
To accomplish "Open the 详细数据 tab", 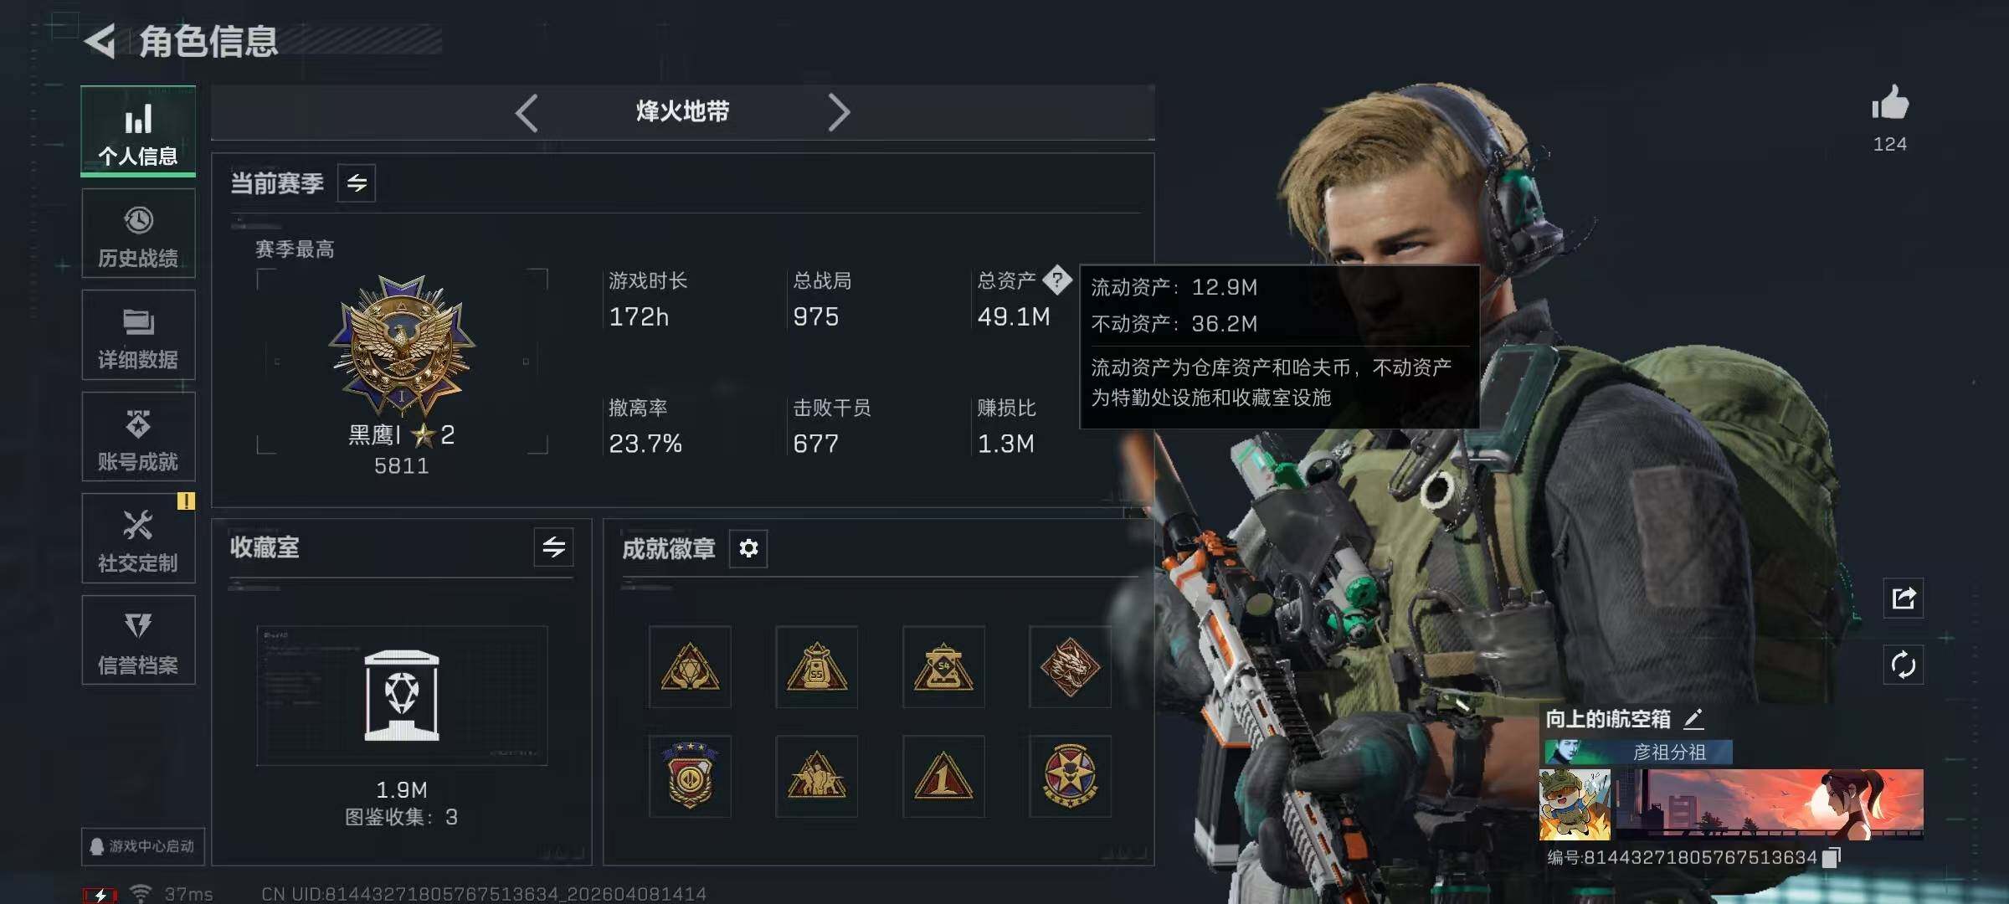I will pyautogui.click(x=138, y=335).
